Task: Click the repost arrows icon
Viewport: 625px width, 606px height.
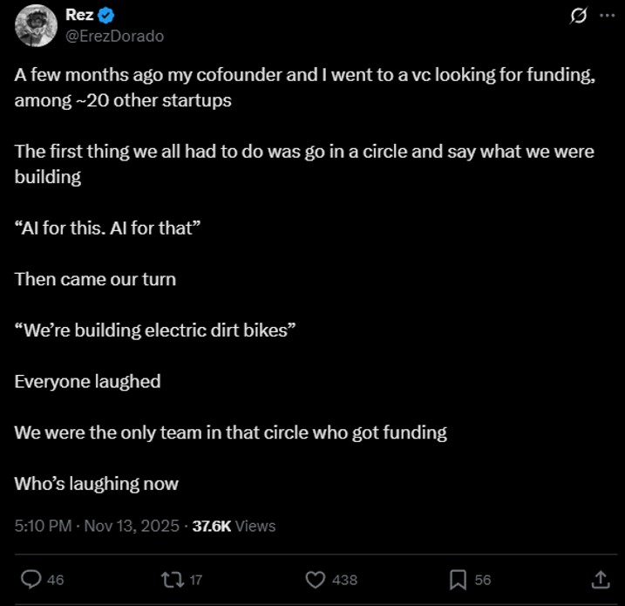Action: [x=170, y=579]
